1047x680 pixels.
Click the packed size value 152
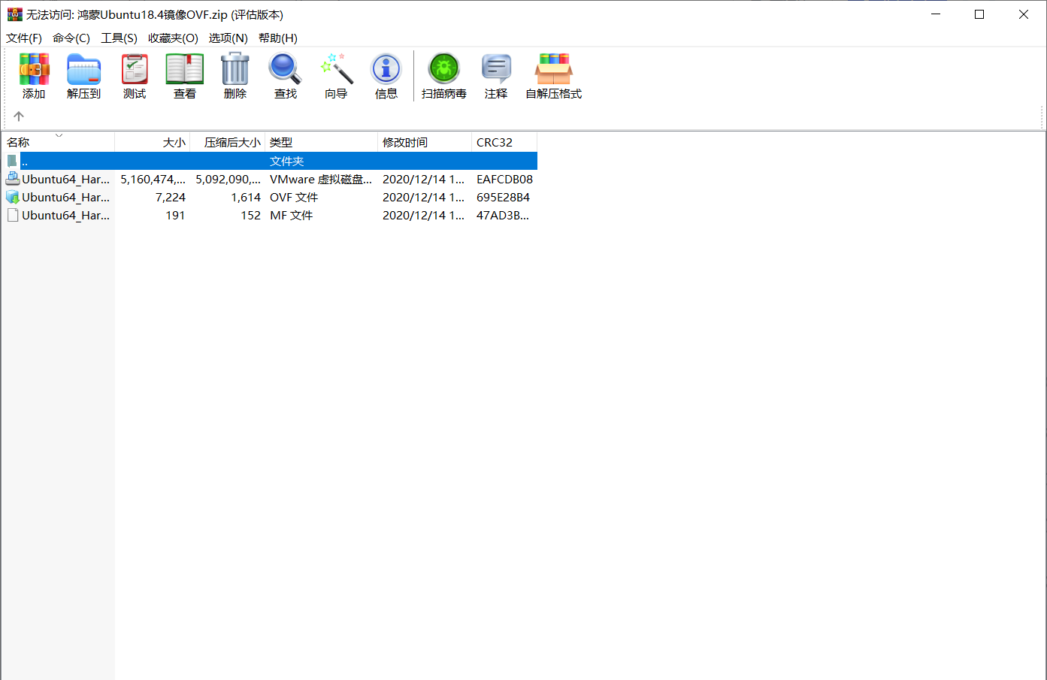click(251, 215)
